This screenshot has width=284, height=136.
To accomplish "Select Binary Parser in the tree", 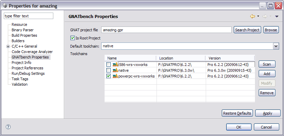I will point(23,30).
